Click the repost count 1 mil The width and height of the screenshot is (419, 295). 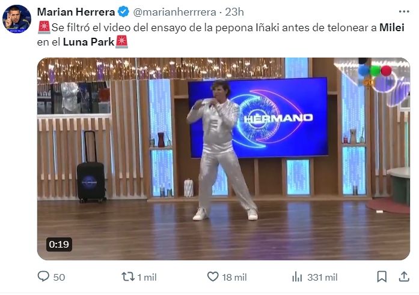tap(147, 277)
